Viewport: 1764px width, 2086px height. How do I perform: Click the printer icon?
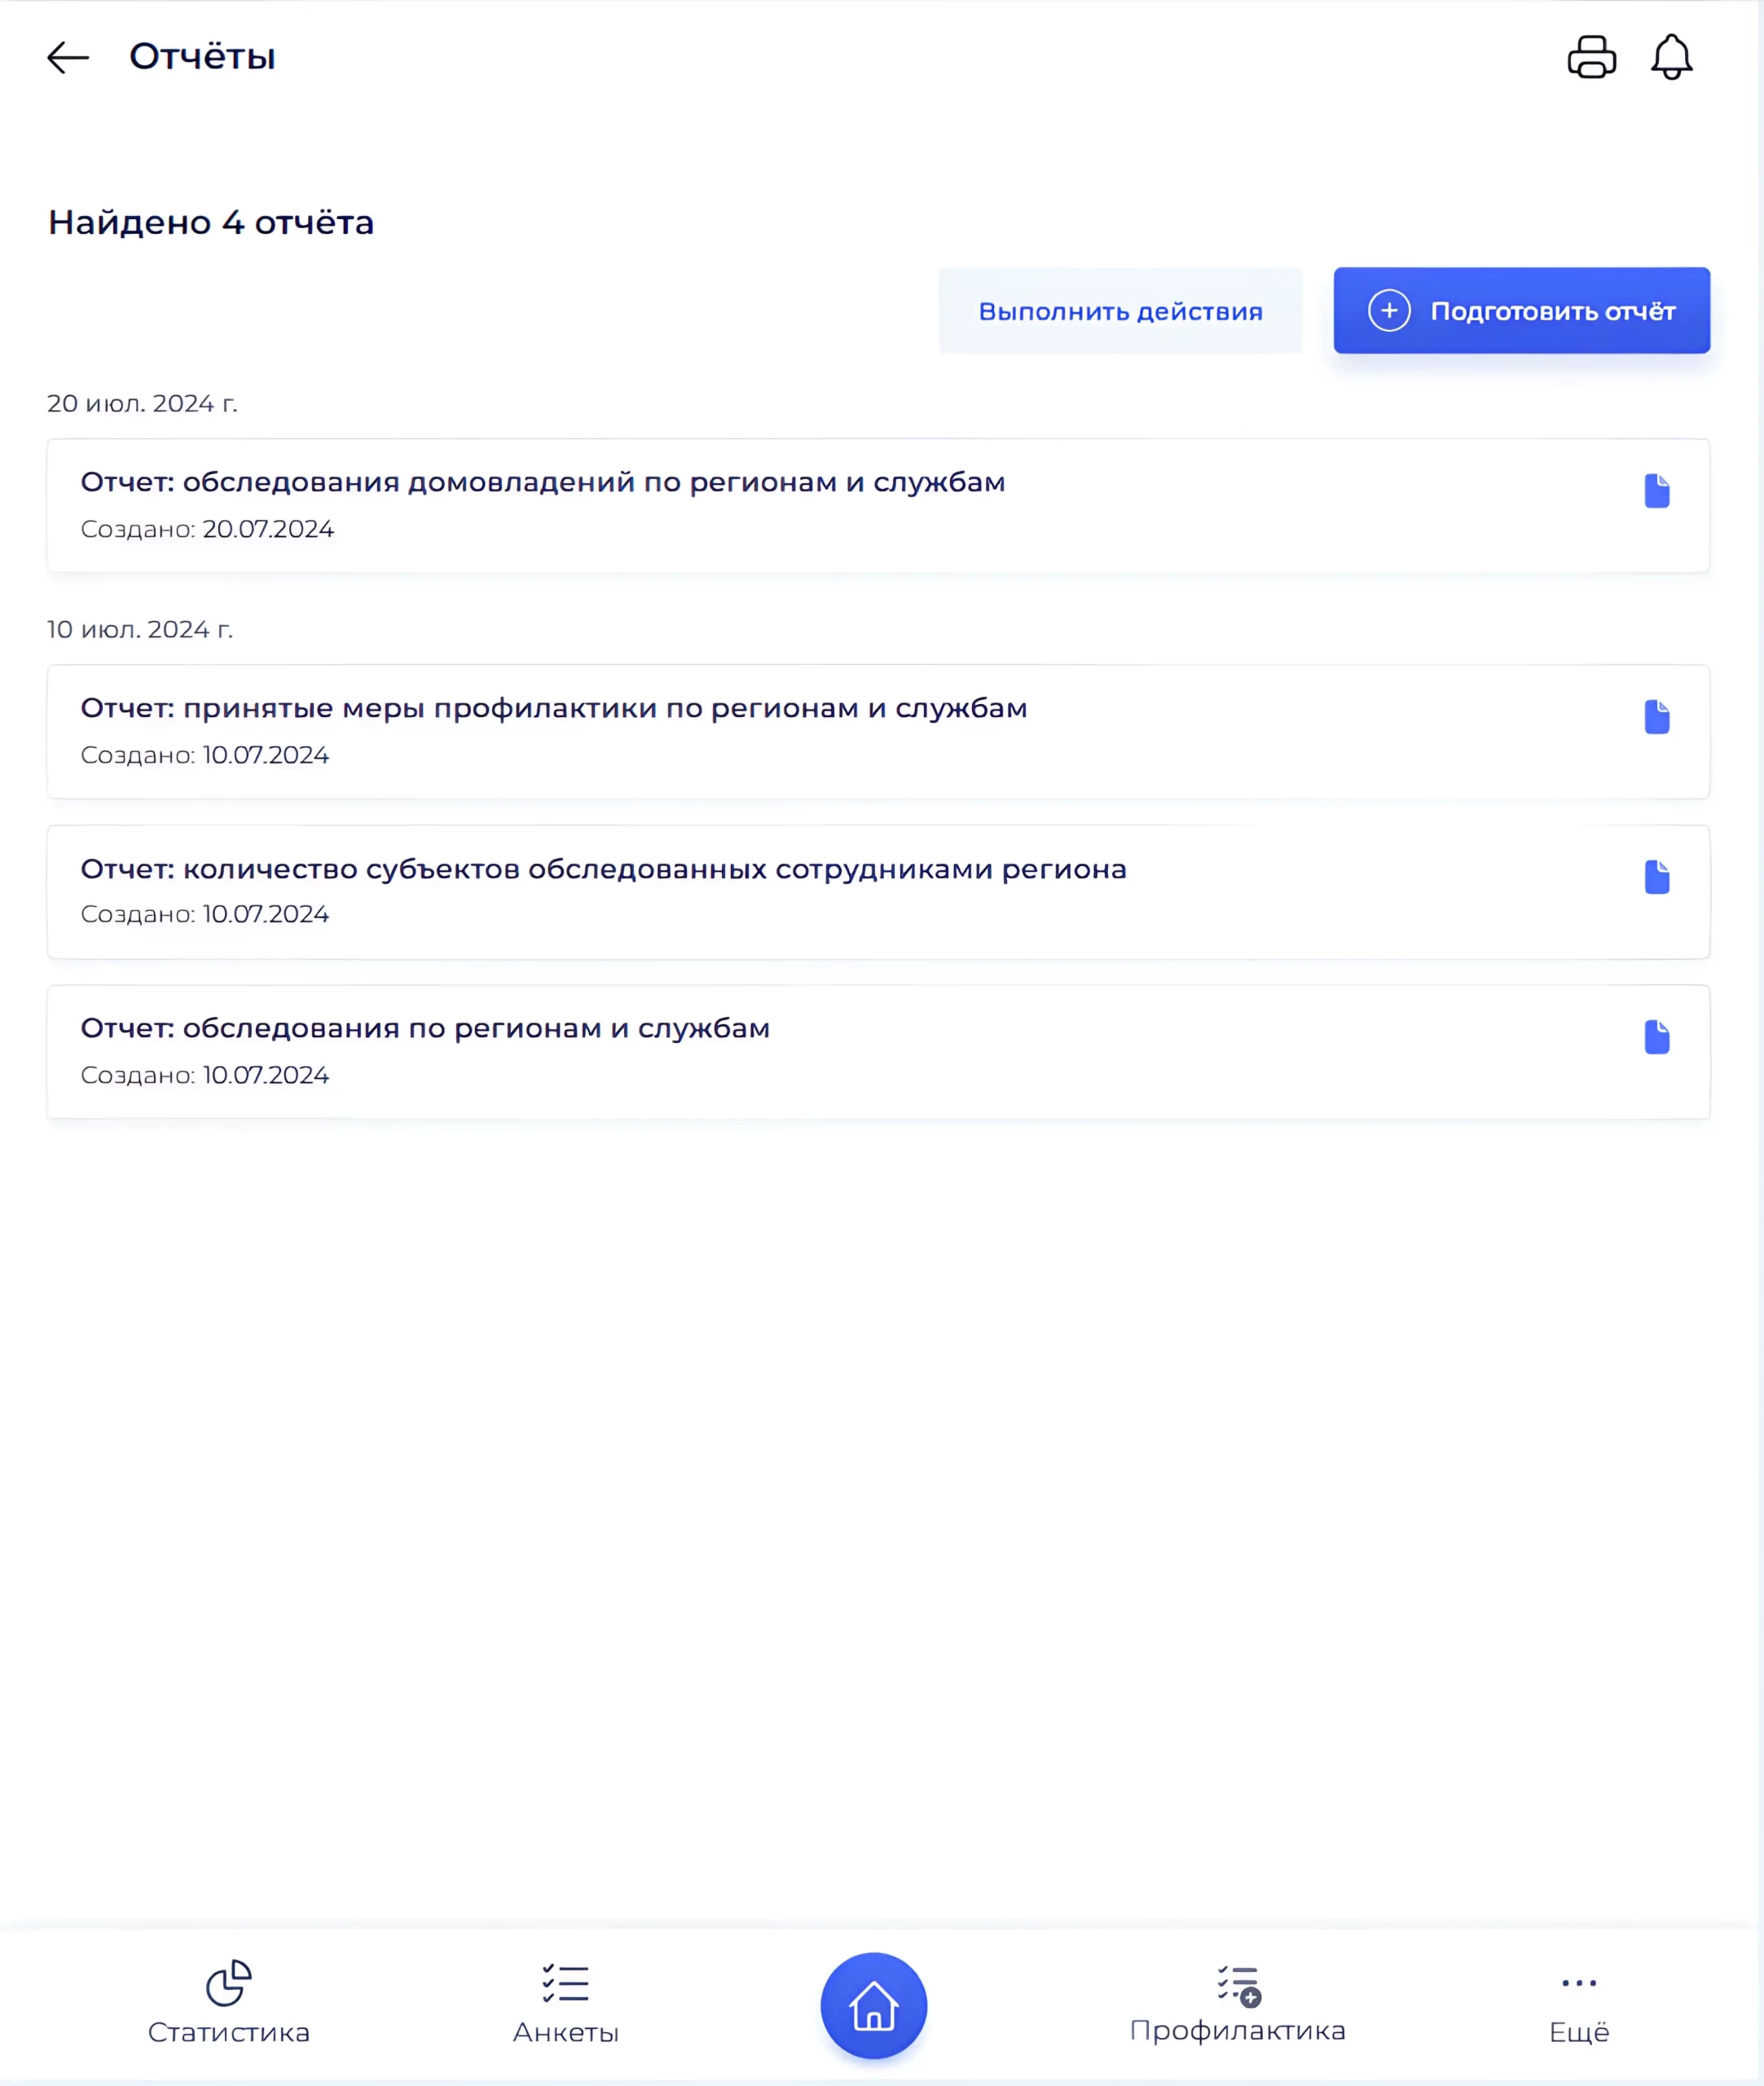[x=1591, y=57]
